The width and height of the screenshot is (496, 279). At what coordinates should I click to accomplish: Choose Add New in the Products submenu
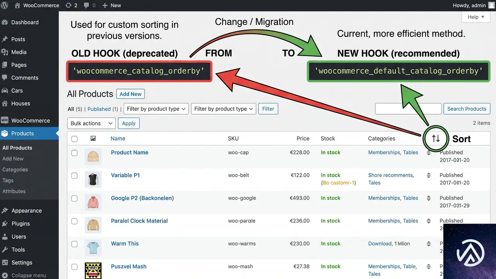[x=13, y=158]
